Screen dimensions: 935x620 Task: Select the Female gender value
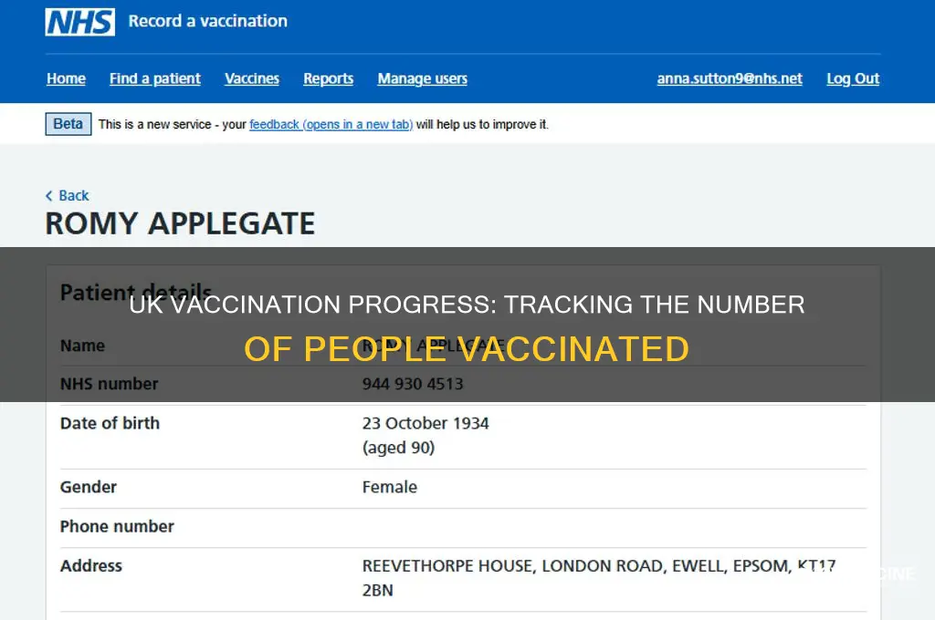(x=389, y=487)
